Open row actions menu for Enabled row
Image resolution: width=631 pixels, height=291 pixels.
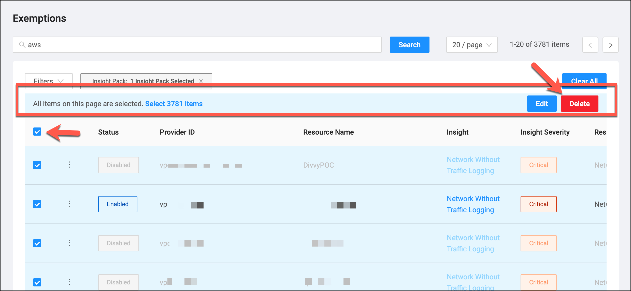click(x=69, y=204)
